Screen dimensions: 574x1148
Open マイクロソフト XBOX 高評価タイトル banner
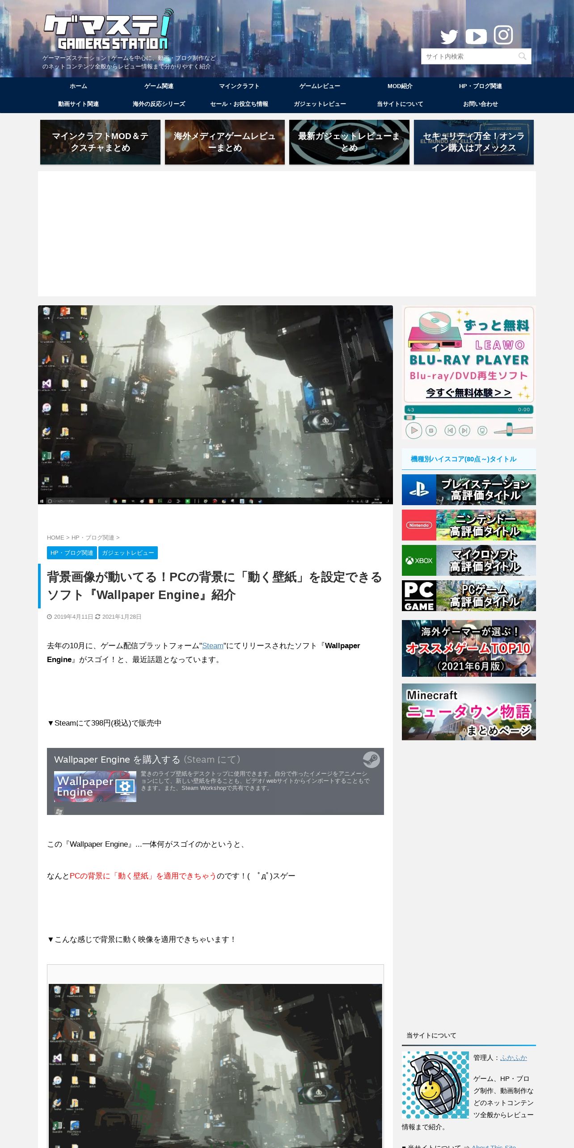tap(469, 561)
